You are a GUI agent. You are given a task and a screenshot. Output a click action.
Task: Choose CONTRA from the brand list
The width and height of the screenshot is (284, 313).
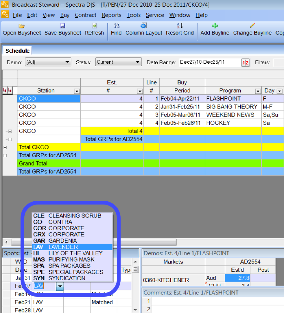click(x=72, y=222)
